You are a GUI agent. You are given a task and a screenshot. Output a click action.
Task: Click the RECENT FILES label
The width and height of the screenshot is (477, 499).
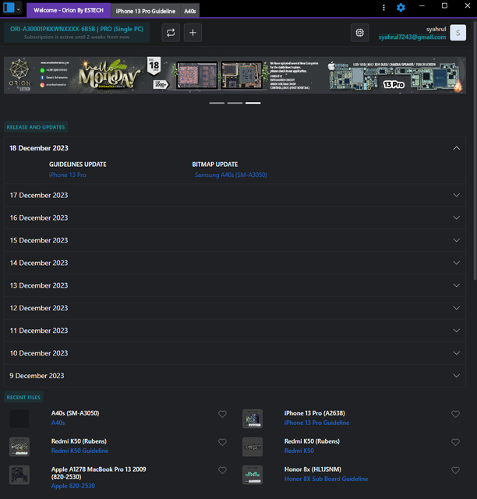click(x=23, y=397)
